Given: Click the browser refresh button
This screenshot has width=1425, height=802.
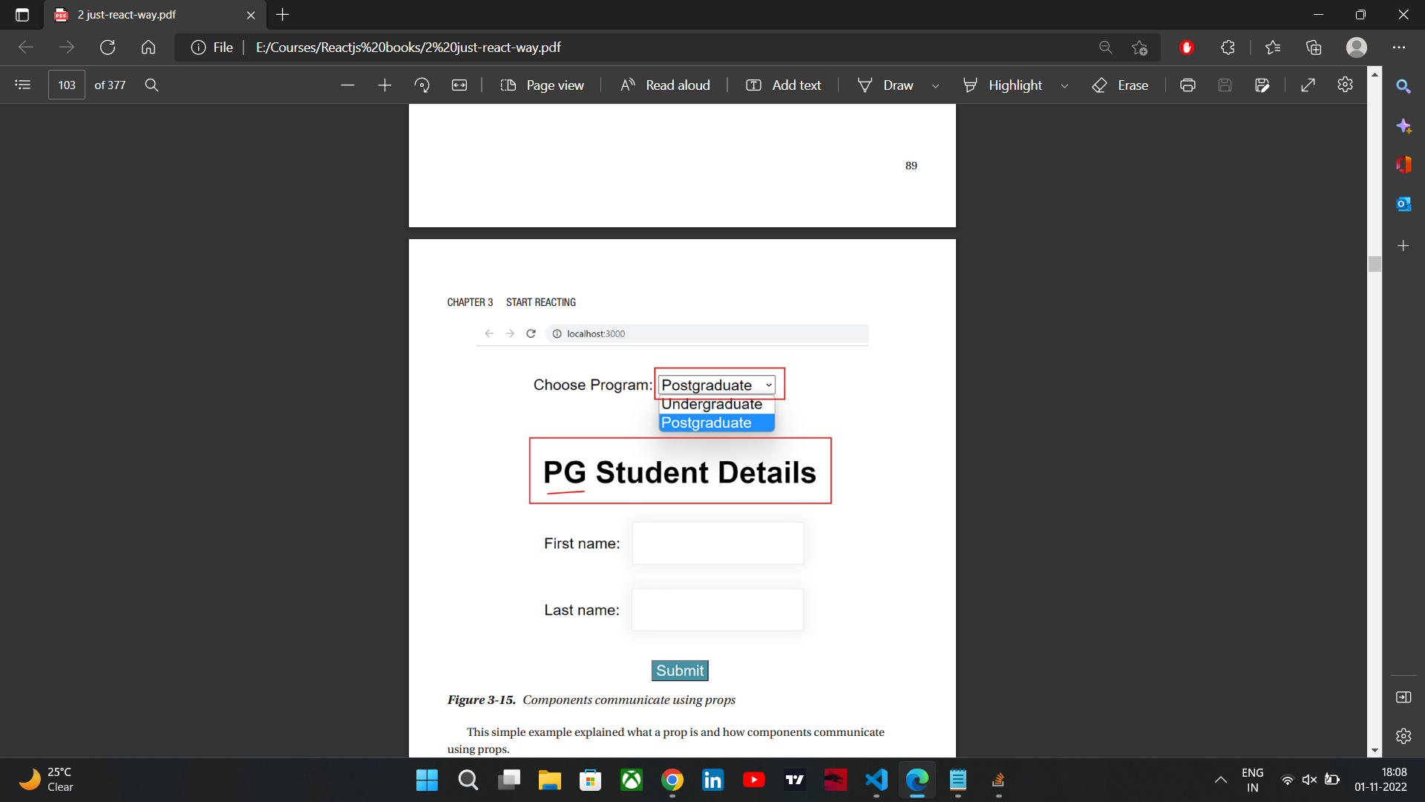Looking at the screenshot, I should (107, 47).
